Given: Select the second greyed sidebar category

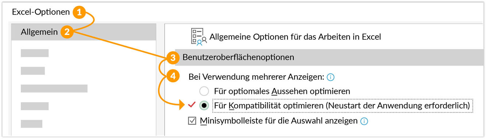Looking at the screenshot, I should point(33,71).
